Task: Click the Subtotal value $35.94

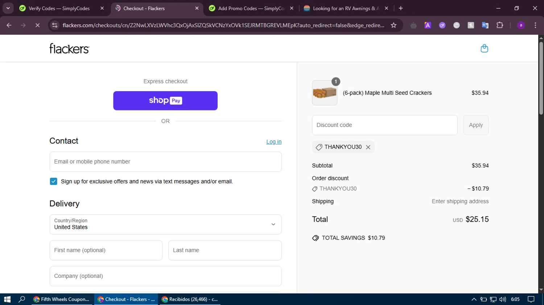Action: [x=480, y=166]
